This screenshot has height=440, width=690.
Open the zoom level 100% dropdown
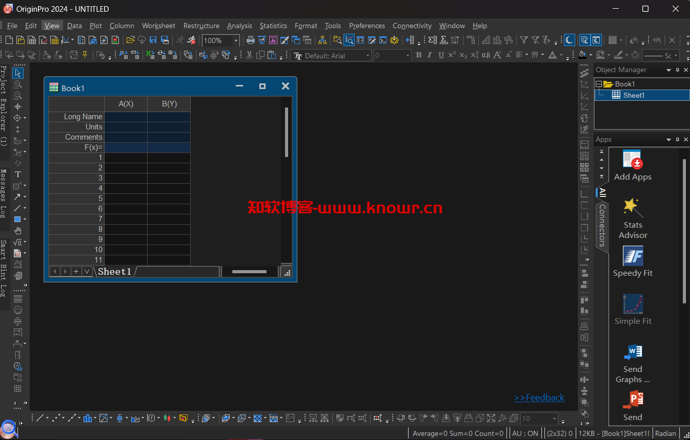tap(236, 40)
